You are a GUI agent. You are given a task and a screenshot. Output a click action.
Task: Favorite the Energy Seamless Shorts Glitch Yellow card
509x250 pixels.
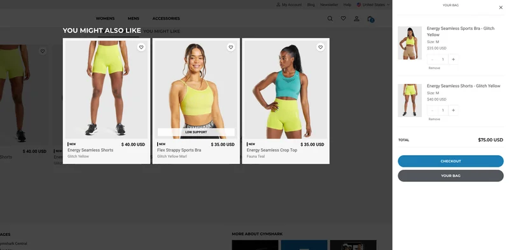[x=141, y=47]
